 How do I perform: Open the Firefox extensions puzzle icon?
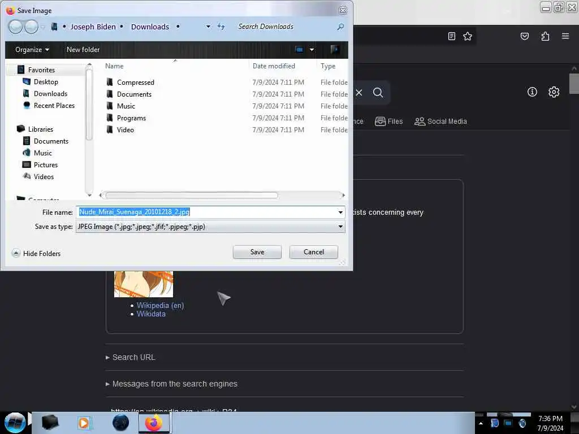tap(545, 36)
